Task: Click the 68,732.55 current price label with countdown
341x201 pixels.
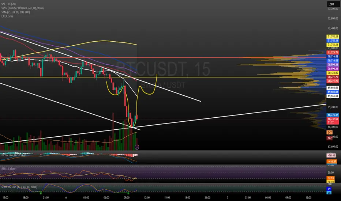Action: [333, 121]
